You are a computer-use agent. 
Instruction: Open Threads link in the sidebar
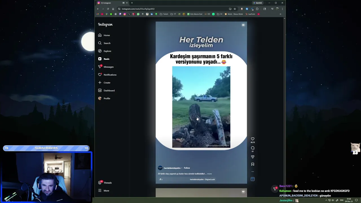105,183
